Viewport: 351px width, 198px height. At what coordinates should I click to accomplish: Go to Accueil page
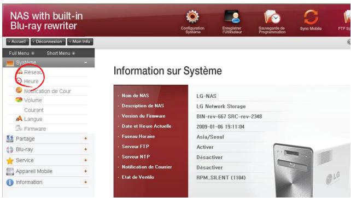[x=17, y=42]
